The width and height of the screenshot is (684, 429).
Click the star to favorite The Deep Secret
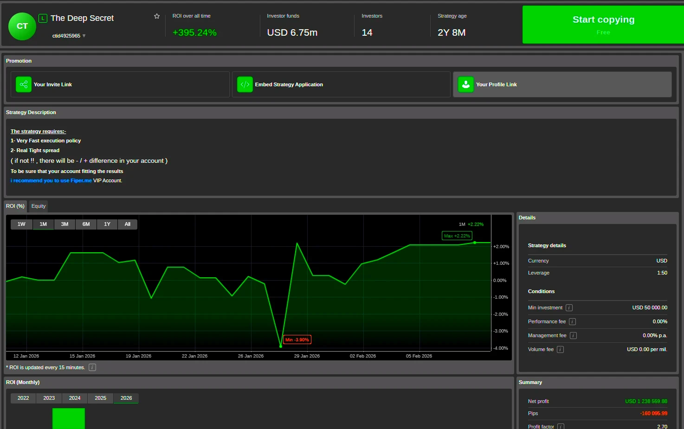point(156,15)
